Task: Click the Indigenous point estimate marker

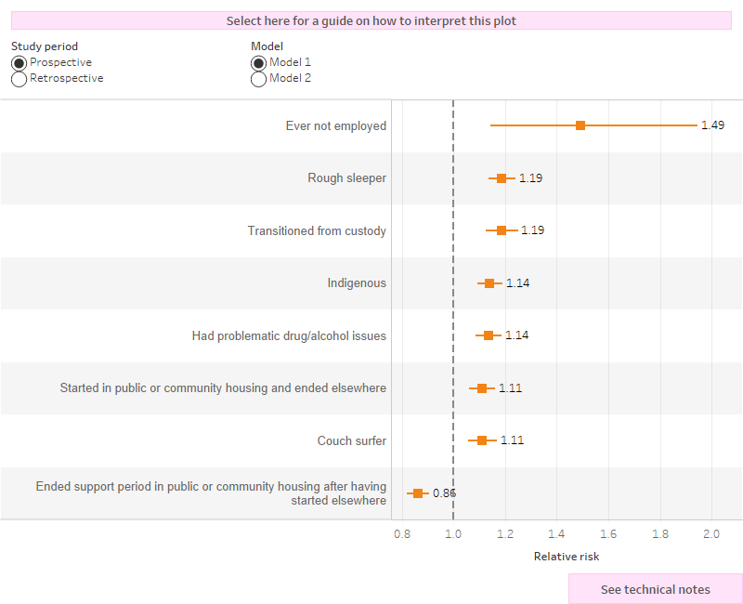Action: pos(489,282)
